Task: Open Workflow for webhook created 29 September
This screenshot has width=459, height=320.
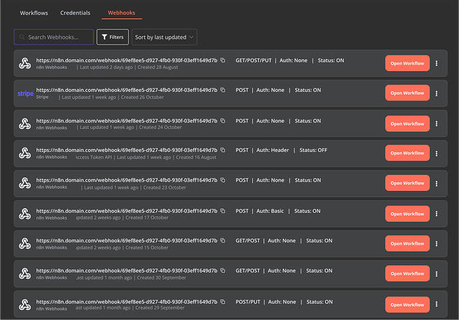Action: point(407,305)
